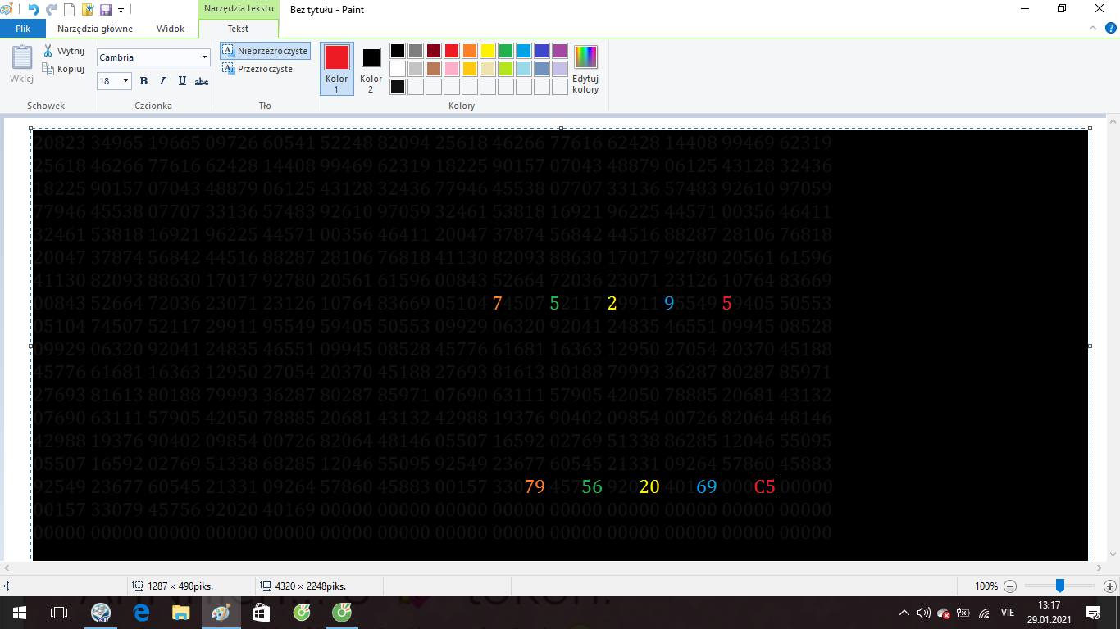Image resolution: width=1120 pixels, height=629 pixels.
Task: Select Przezroczyste background option
Action: coord(257,69)
